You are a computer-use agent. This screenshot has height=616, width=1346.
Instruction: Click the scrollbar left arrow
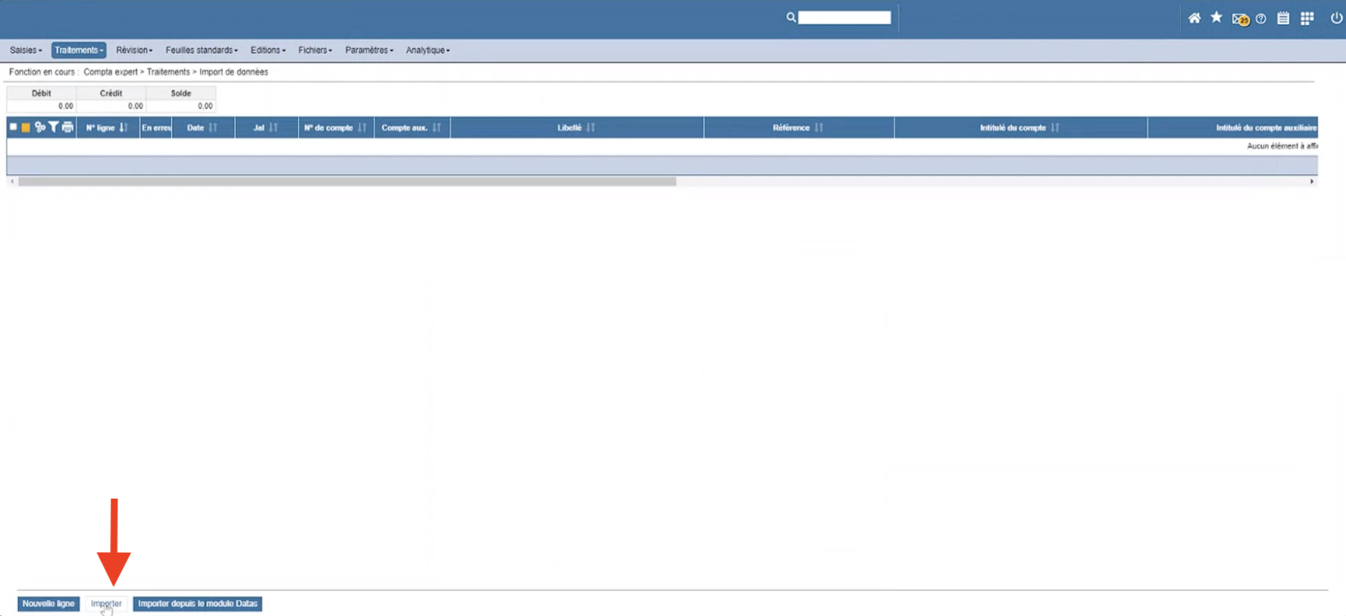12,182
